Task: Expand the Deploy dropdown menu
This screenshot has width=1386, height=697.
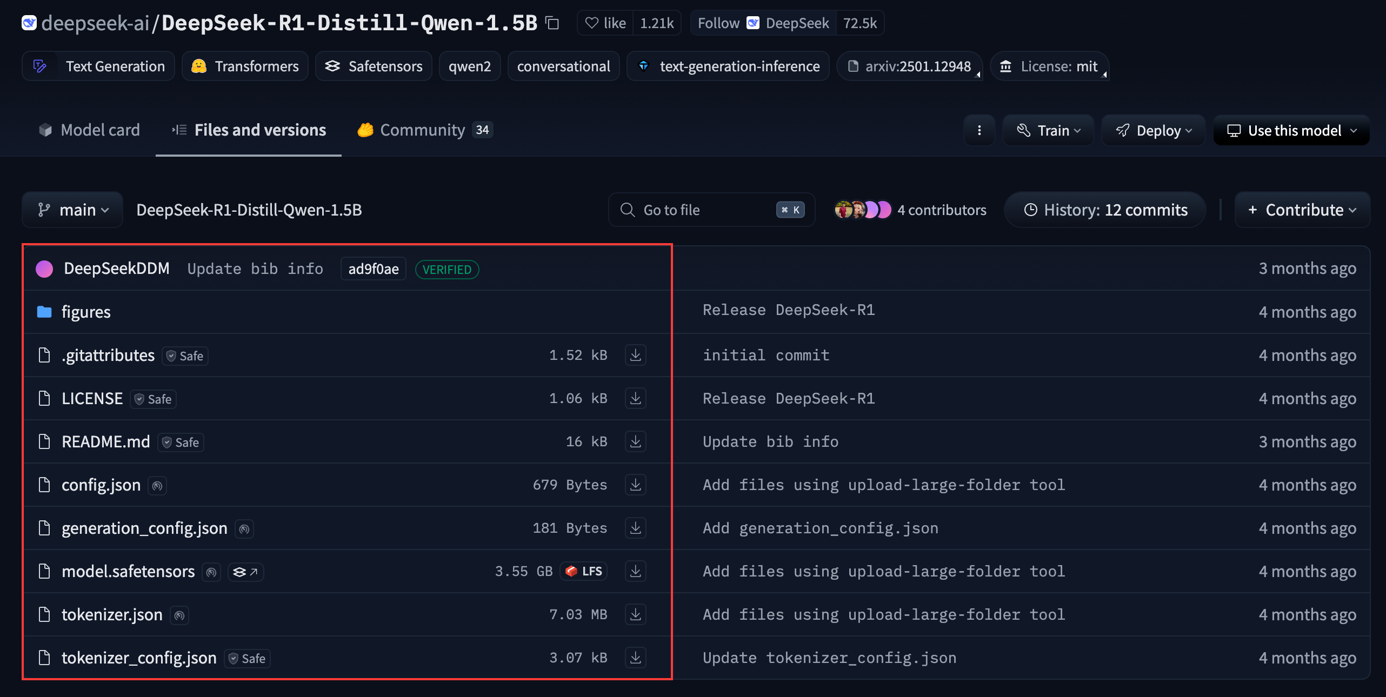Action: pyautogui.click(x=1153, y=130)
